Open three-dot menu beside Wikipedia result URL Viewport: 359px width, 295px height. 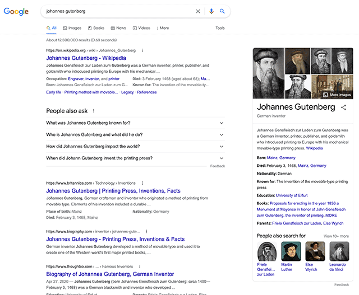pyautogui.click(x=142, y=50)
